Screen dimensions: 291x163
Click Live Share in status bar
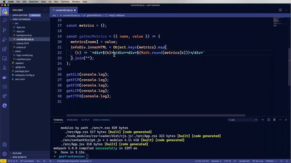[x=27, y=161]
